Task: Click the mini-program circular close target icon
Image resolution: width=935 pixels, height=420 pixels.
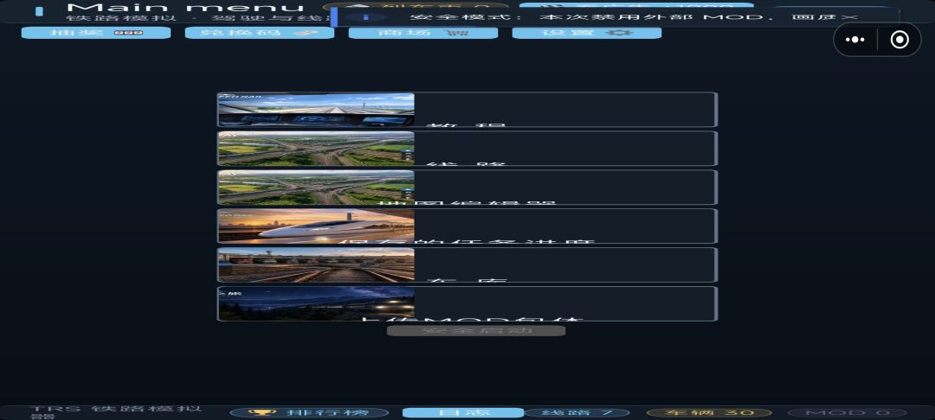Action: click(x=900, y=40)
